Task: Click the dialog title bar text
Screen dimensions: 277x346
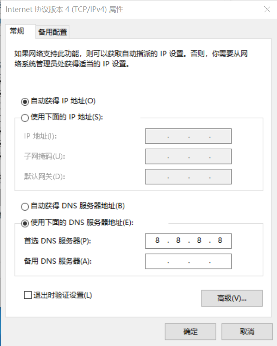Action: (64, 10)
